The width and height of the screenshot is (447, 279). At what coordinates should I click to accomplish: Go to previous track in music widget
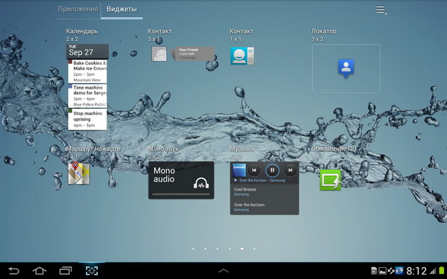click(254, 170)
